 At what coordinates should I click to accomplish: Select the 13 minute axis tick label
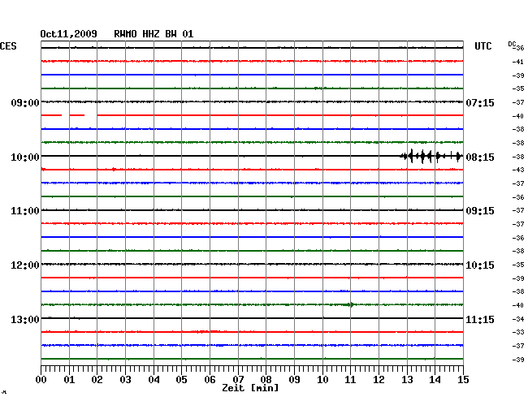(407, 380)
